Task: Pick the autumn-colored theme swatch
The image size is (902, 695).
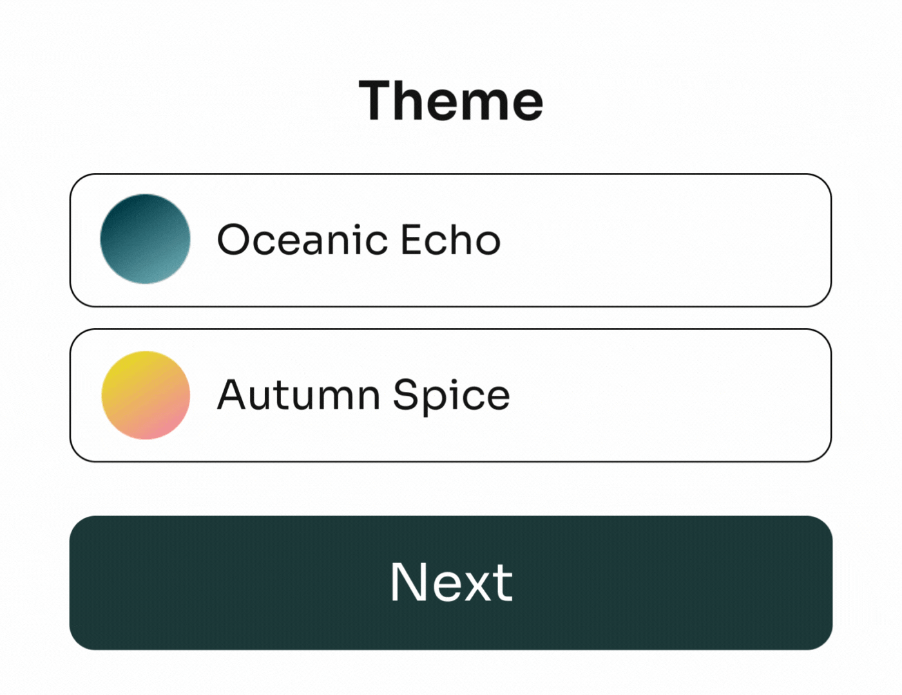Action: [146, 395]
